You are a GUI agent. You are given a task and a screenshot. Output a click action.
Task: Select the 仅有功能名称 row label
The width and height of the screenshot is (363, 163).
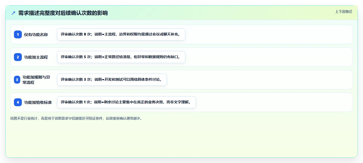pos(36,34)
